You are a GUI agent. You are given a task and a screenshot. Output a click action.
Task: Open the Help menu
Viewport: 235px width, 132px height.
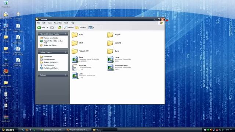(73, 23)
